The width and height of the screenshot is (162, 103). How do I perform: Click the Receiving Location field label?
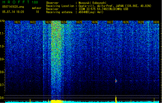tap(60, 6)
